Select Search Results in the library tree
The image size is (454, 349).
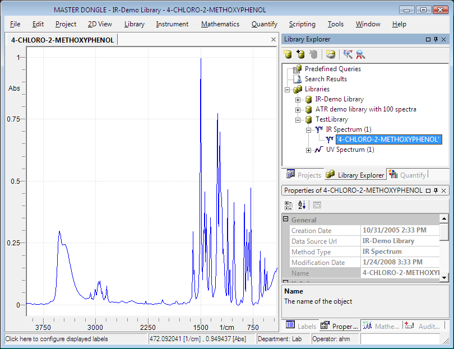325,79
